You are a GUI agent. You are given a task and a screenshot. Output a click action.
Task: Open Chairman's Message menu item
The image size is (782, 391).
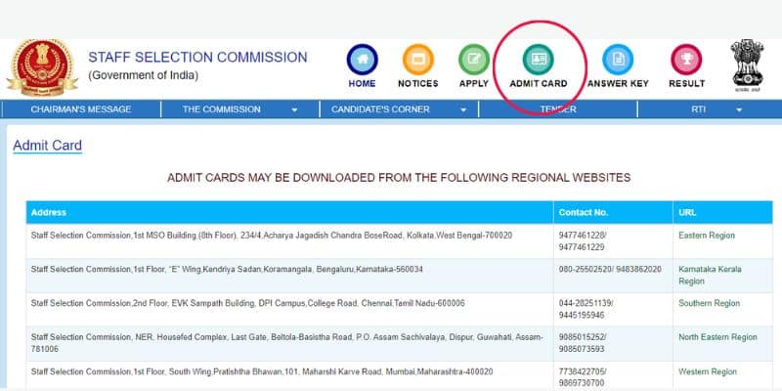click(x=81, y=109)
